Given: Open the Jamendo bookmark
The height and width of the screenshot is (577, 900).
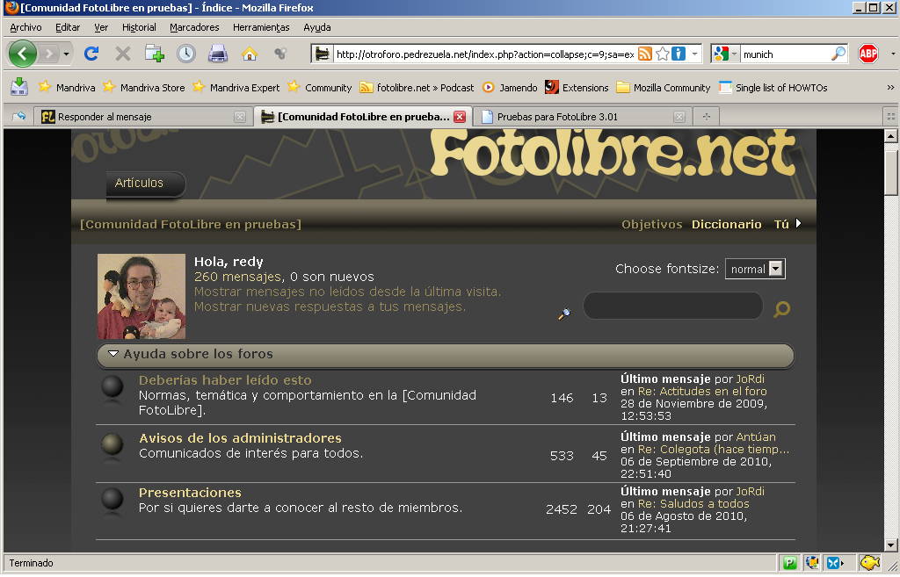Looking at the screenshot, I should [x=510, y=87].
